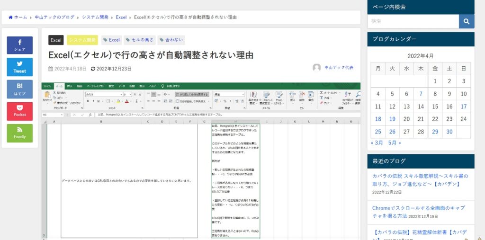Open calendar date 18
Viewport: 485px width, 240px height.
(x=378, y=119)
